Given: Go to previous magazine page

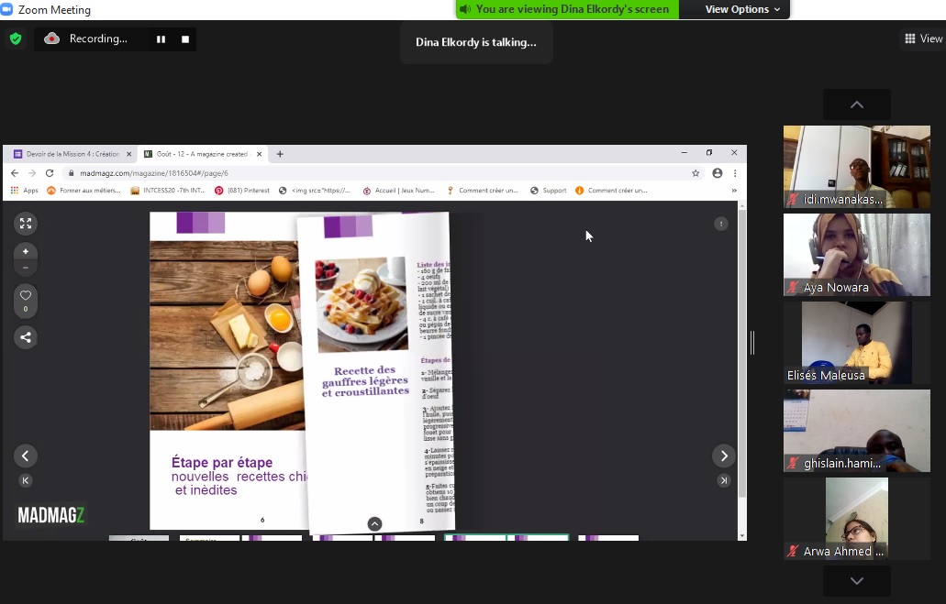Looking at the screenshot, I should coord(26,456).
